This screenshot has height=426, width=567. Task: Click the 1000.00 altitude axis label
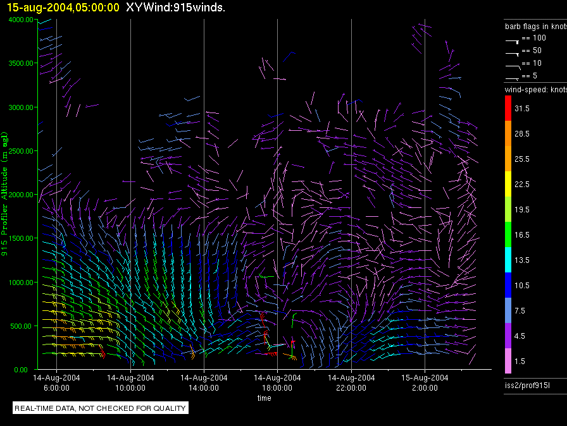[21, 283]
